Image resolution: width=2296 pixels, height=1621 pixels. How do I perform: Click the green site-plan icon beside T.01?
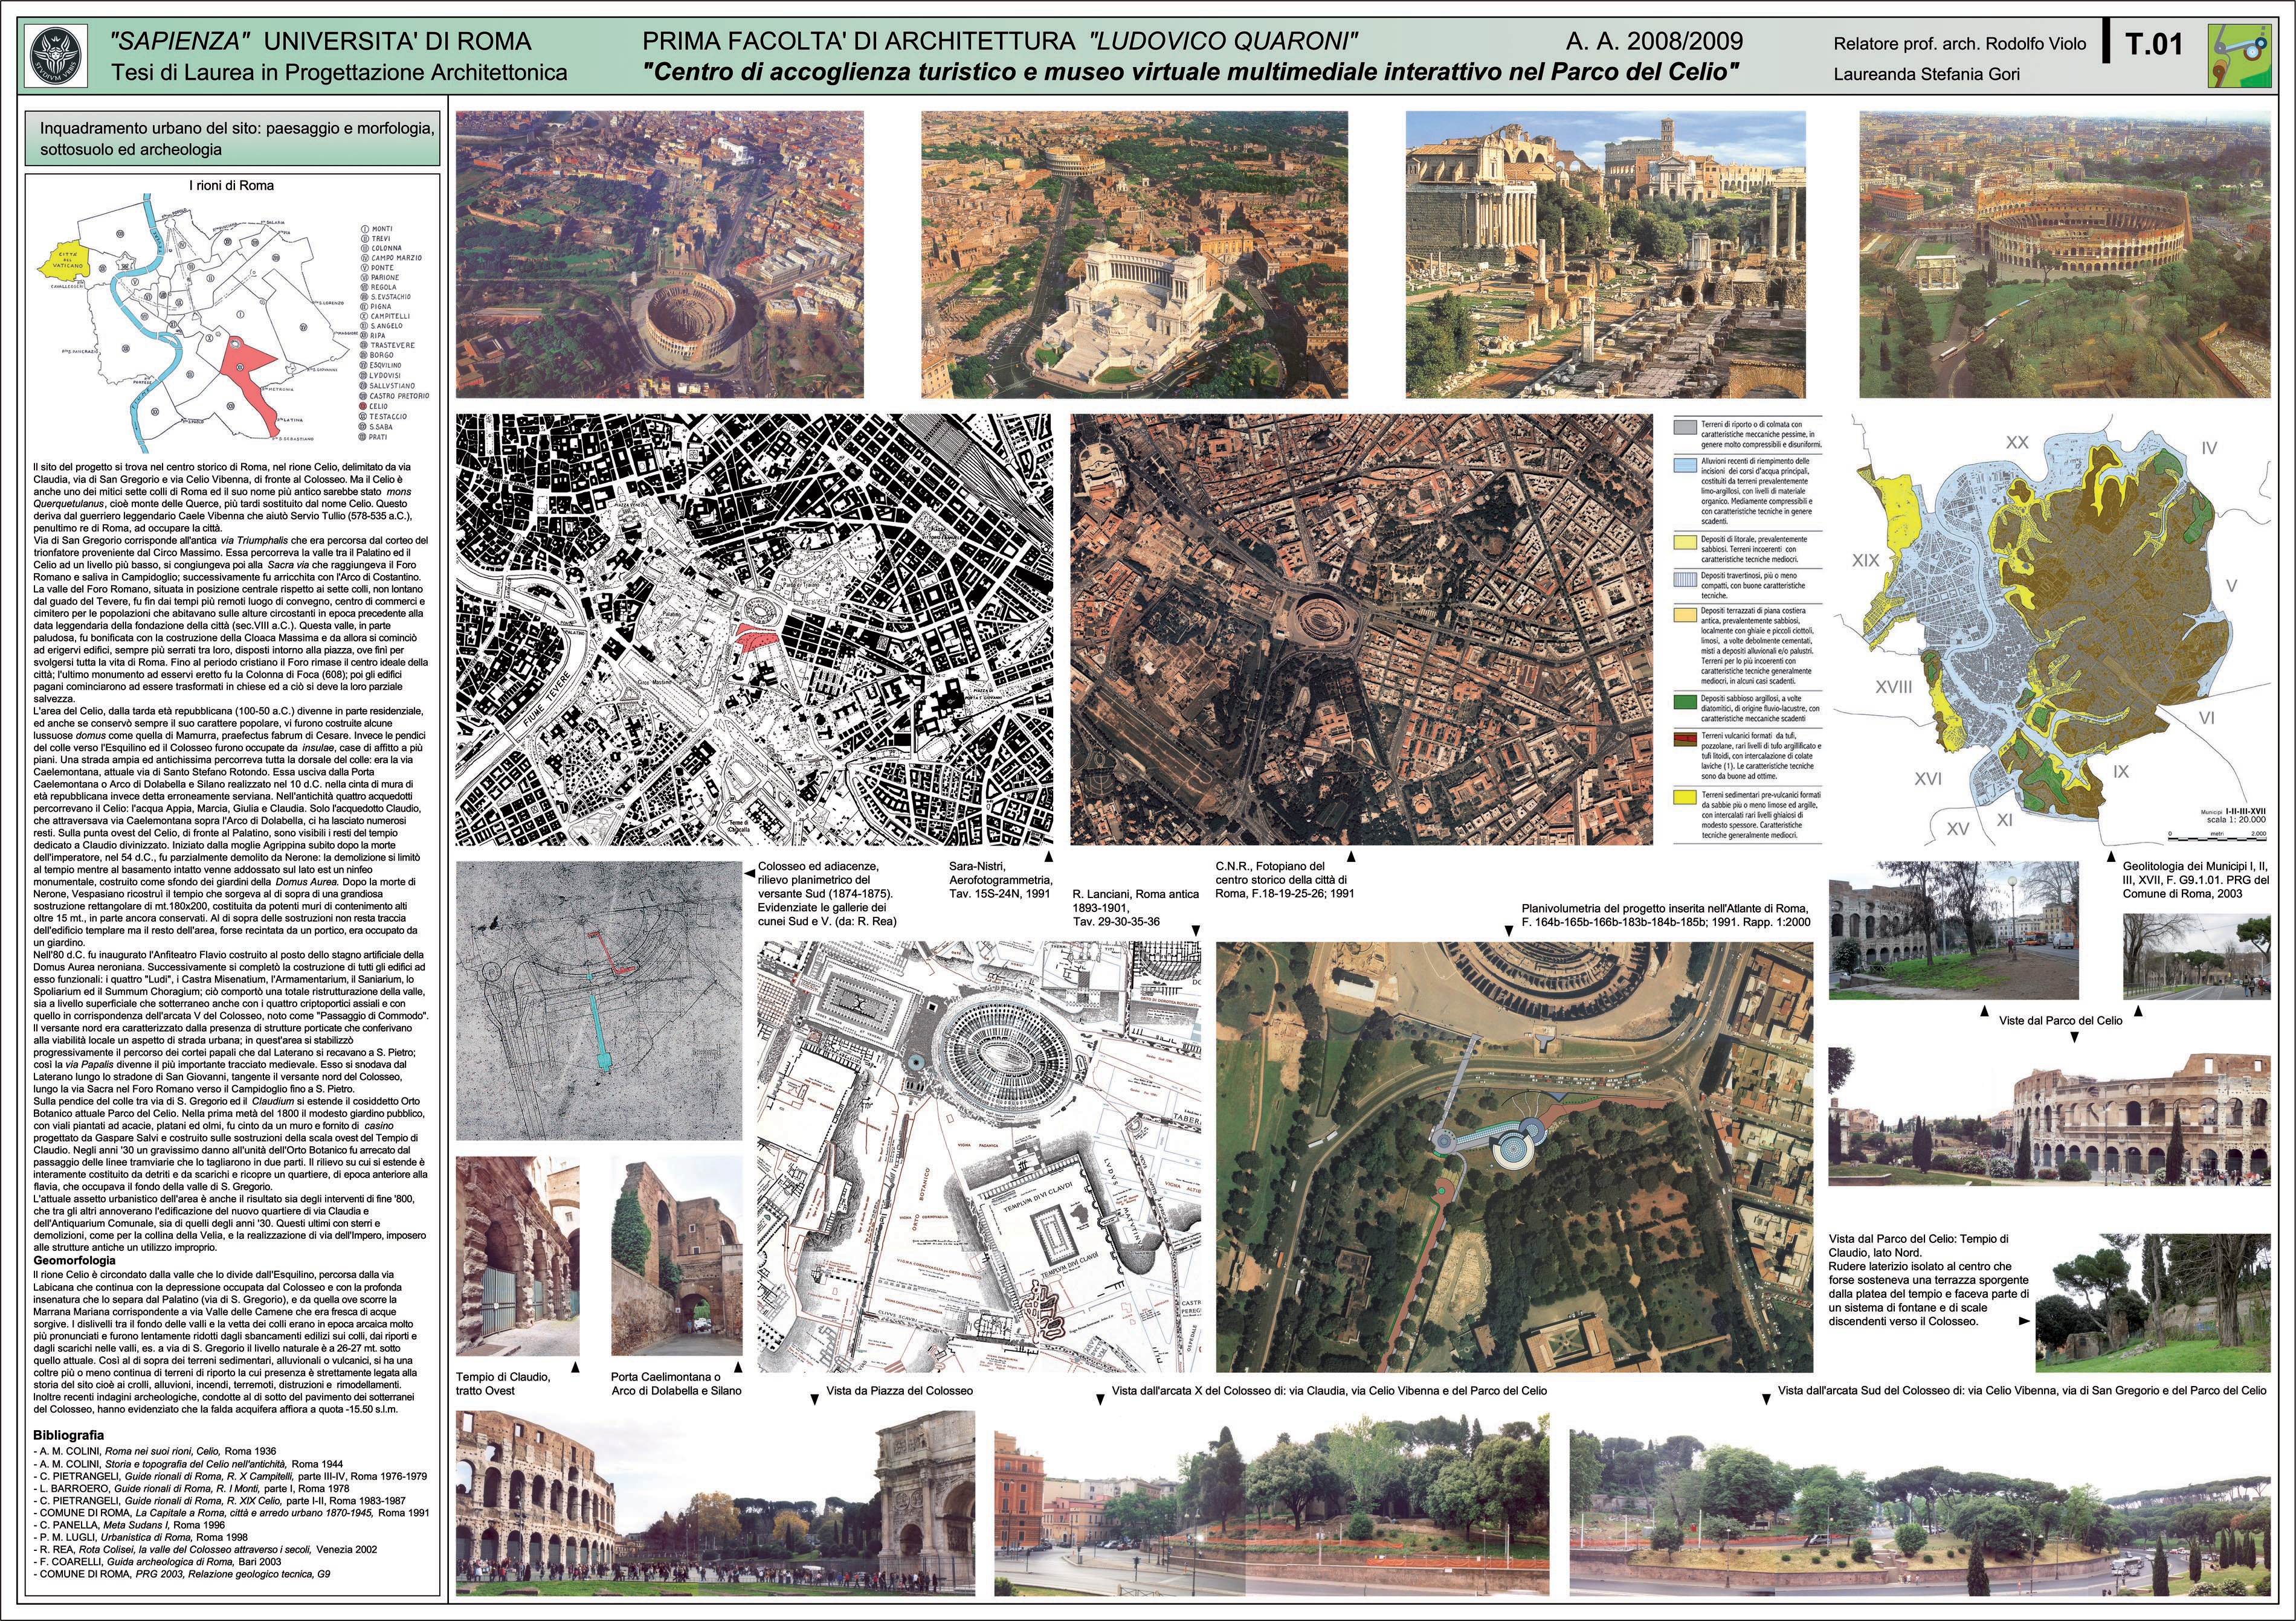click(2239, 56)
